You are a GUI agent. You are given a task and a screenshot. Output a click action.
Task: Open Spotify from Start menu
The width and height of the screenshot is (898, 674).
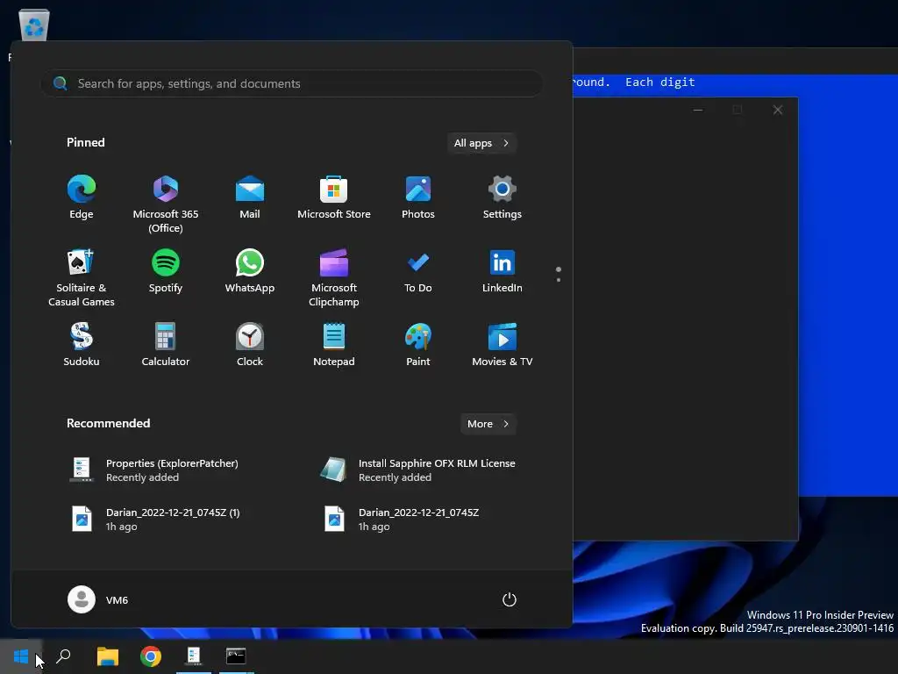point(166,272)
